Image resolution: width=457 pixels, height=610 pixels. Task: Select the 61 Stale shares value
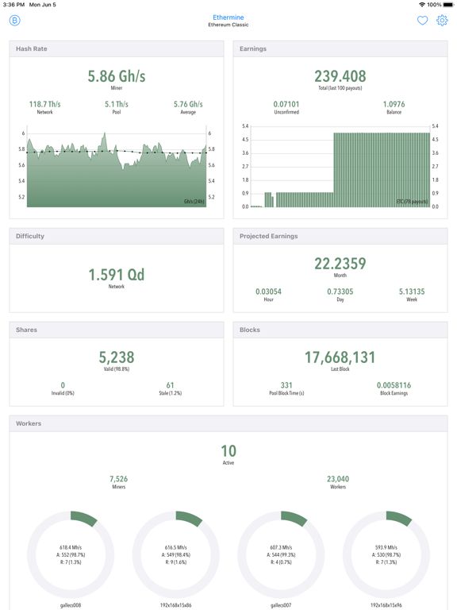(x=171, y=385)
